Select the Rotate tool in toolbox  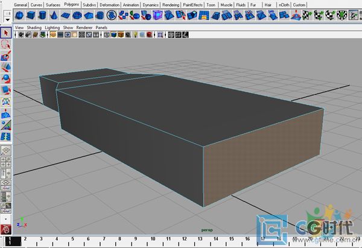6,79
